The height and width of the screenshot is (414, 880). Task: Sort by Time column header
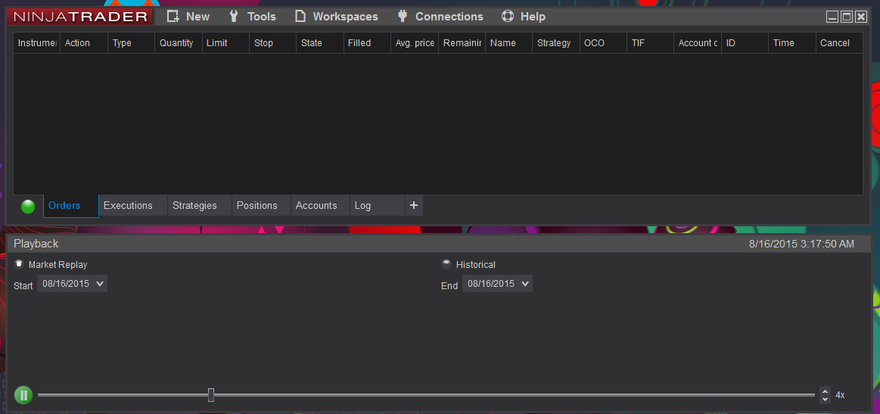pyautogui.click(x=792, y=42)
